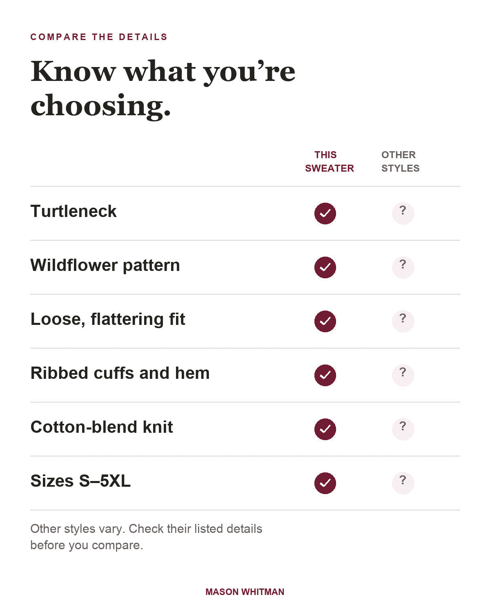Click the Cotton-blend knit checkmark icon
This screenshot has height=613, width=490.
click(325, 429)
